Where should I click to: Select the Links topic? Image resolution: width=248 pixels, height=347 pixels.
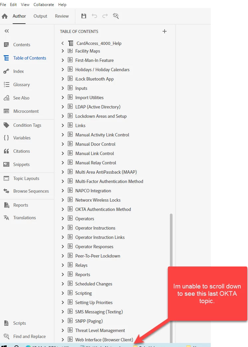[80, 125]
